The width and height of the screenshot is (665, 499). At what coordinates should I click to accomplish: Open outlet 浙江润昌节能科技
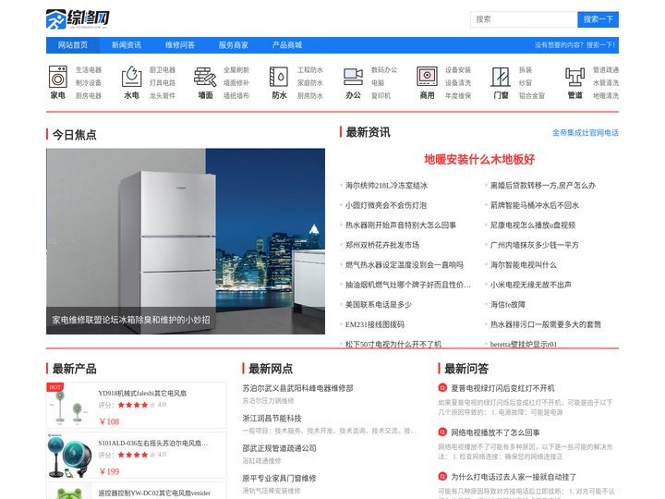point(272,419)
